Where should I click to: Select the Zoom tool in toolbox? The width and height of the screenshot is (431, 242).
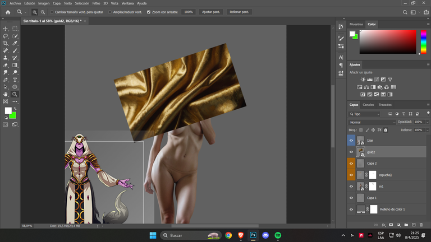click(x=15, y=94)
